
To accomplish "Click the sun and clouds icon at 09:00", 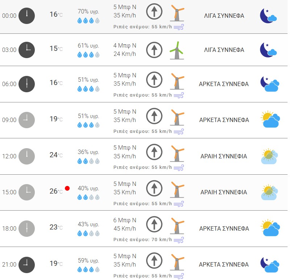I will pyautogui.click(x=271, y=119).
